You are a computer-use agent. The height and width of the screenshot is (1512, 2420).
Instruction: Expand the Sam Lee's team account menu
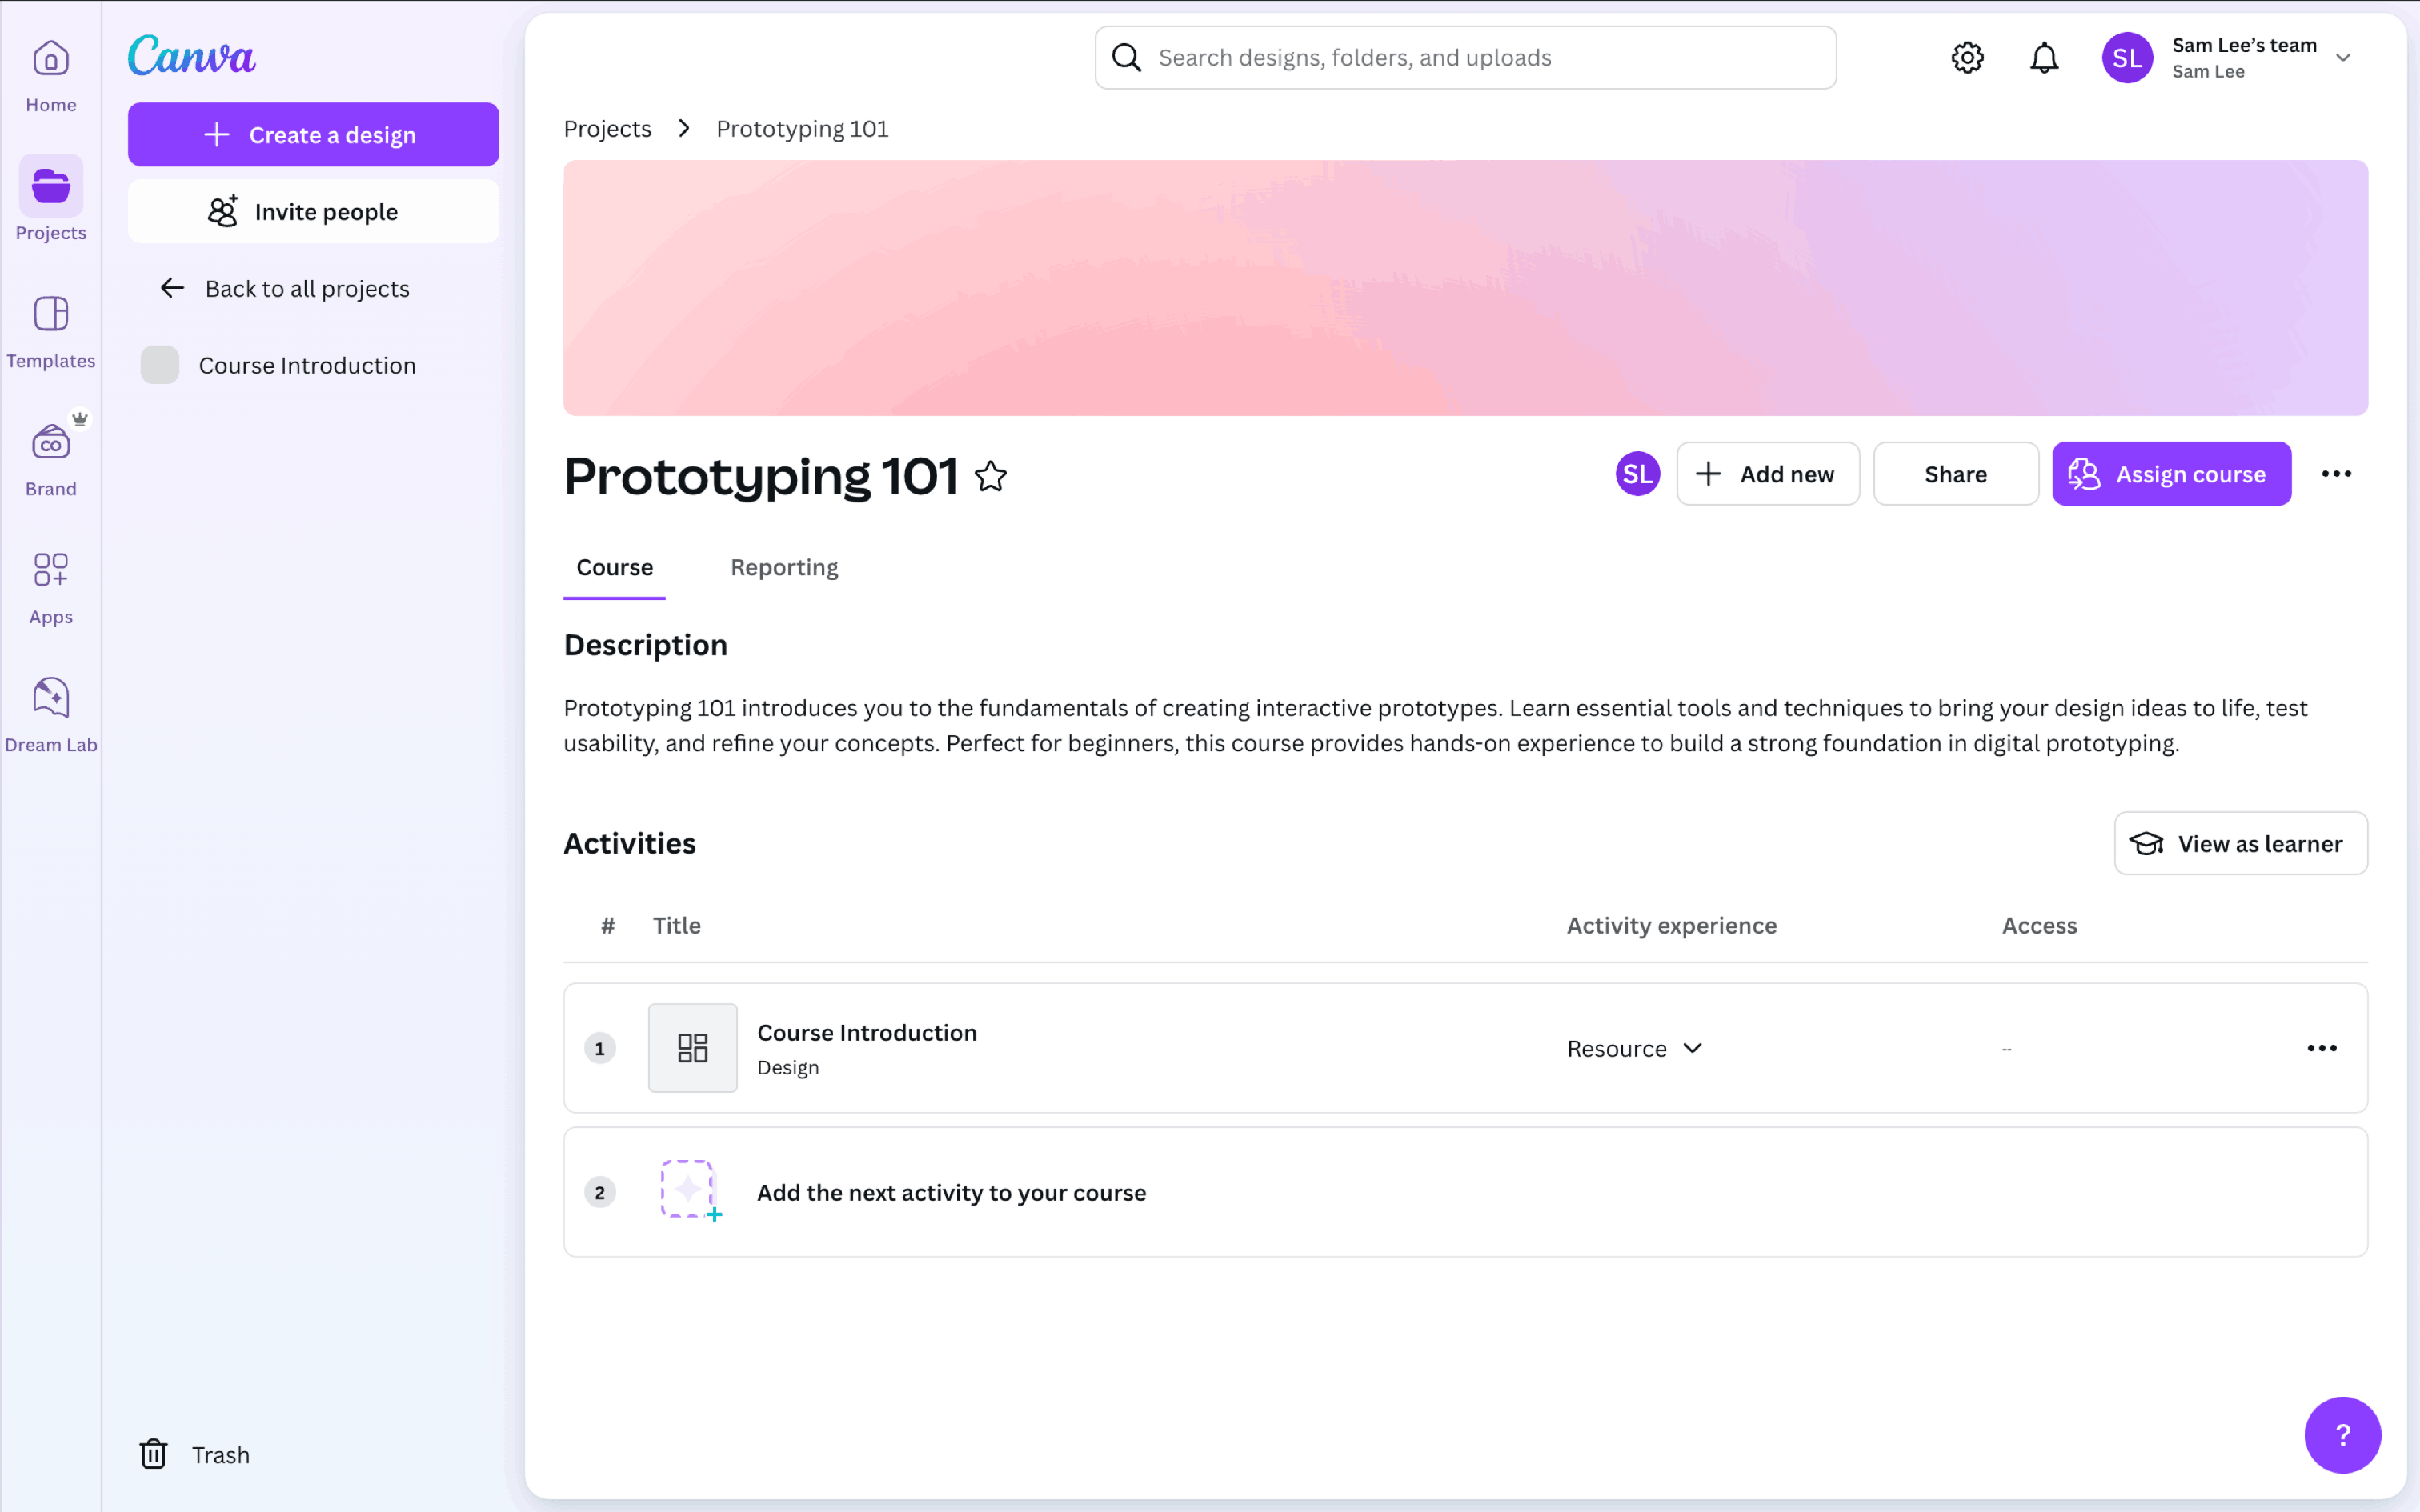click(2342, 58)
